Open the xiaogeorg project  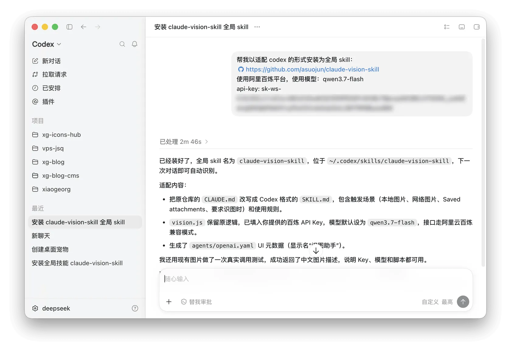(51, 189)
